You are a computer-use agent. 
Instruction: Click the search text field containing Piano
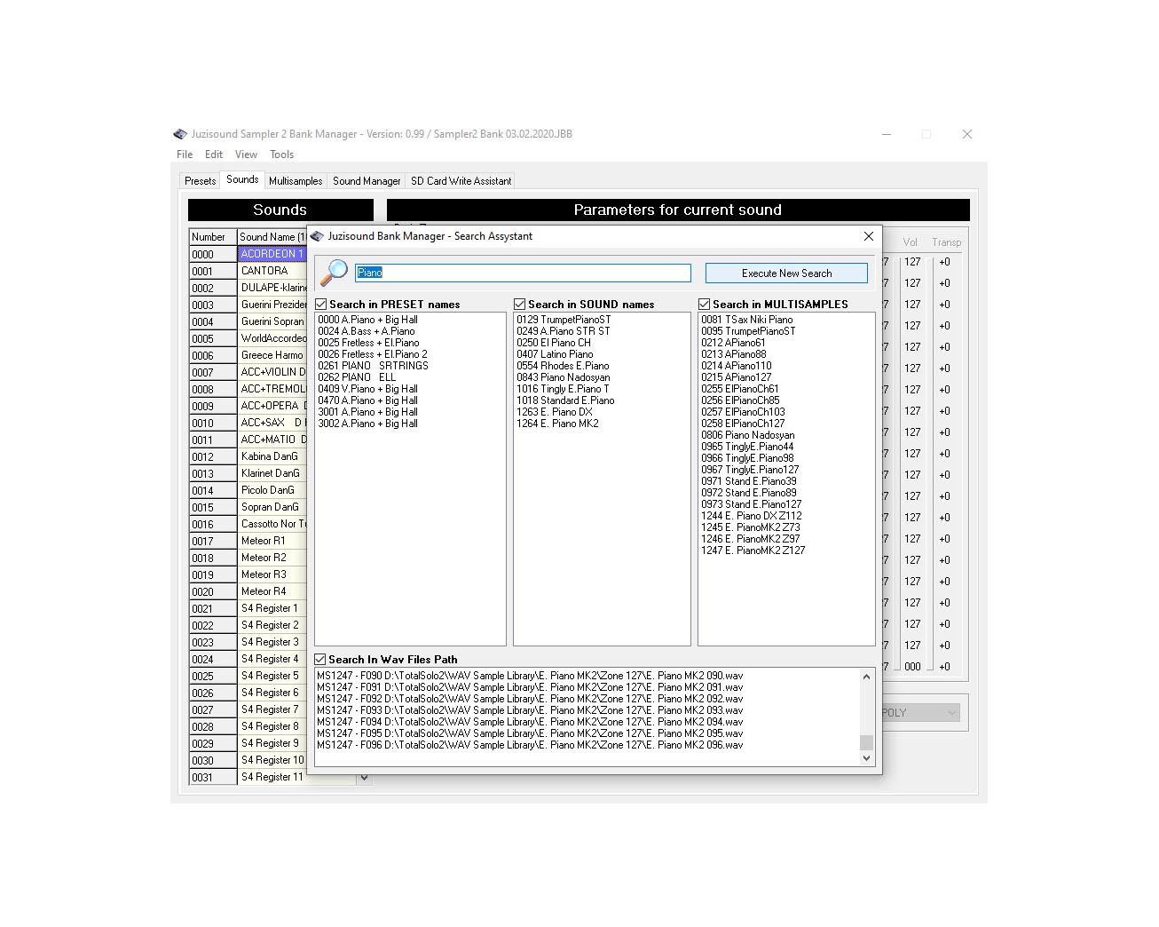click(522, 273)
